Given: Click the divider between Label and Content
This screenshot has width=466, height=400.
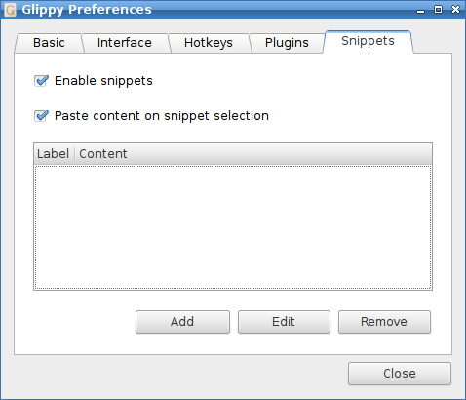Looking at the screenshot, I should pos(75,154).
